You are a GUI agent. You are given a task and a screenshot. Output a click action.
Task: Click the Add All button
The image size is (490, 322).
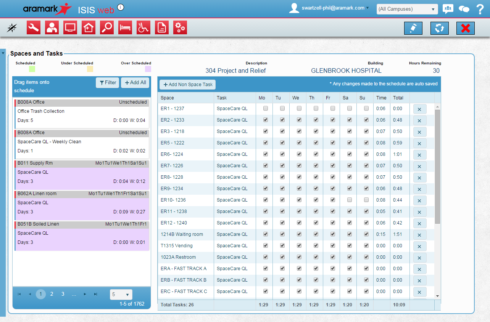[x=135, y=83]
